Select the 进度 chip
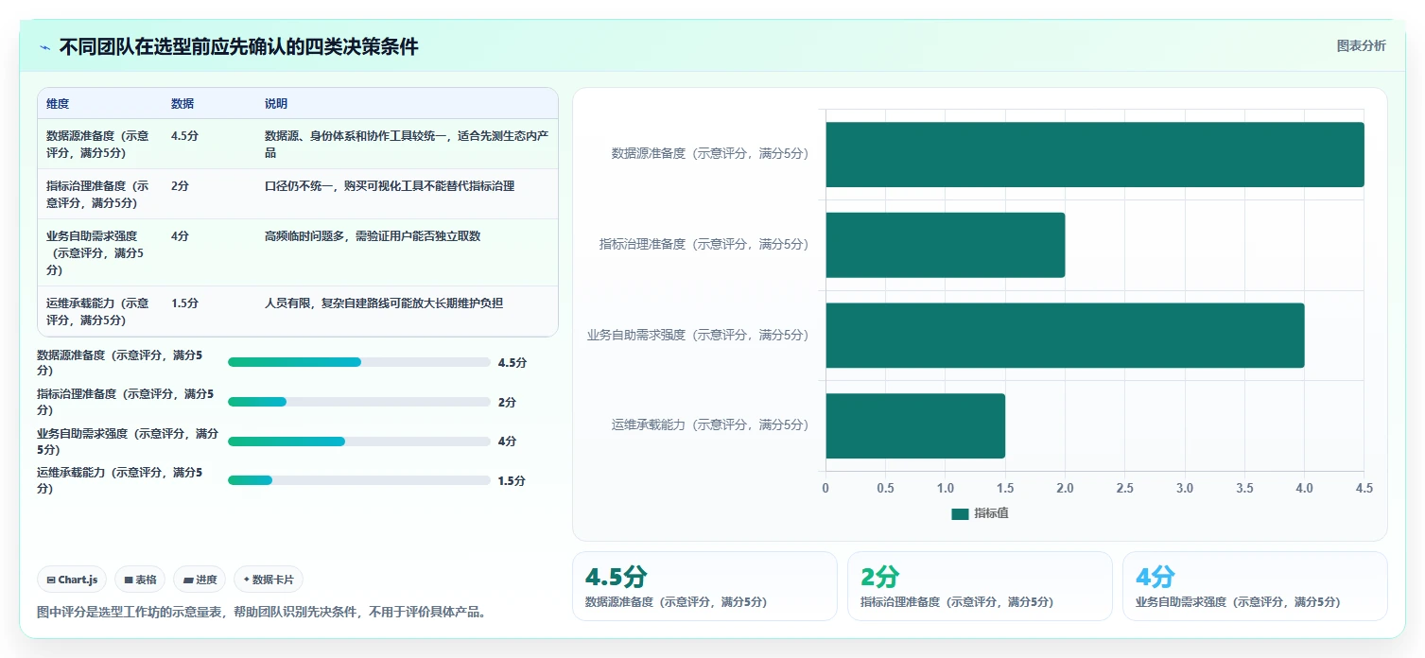The width and height of the screenshot is (1425, 658). 200,580
